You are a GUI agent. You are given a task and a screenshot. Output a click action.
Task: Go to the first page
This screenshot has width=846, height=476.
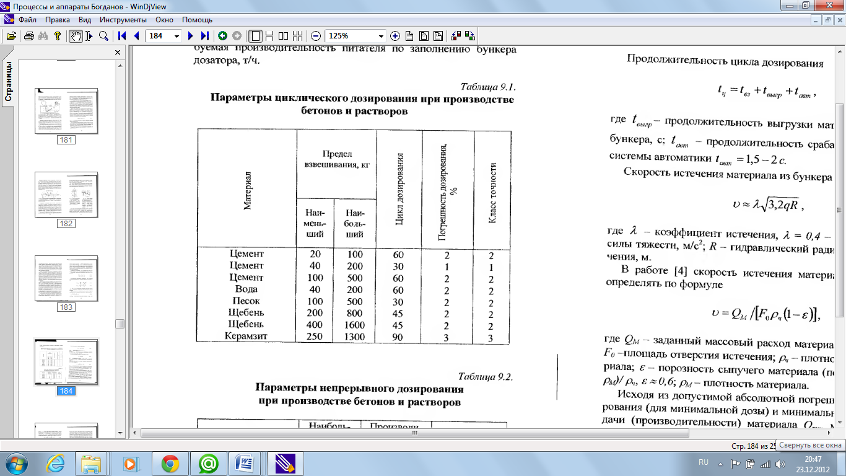pyautogui.click(x=122, y=36)
